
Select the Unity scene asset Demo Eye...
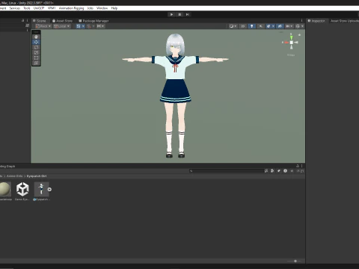click(22, 189)
